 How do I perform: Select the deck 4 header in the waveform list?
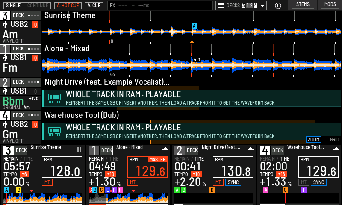coord(21,116)
